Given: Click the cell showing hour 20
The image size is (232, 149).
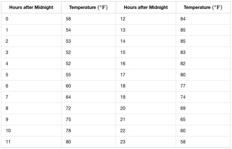Looking at the screenshot, I should pyautogui.click(x=146, y=108).
